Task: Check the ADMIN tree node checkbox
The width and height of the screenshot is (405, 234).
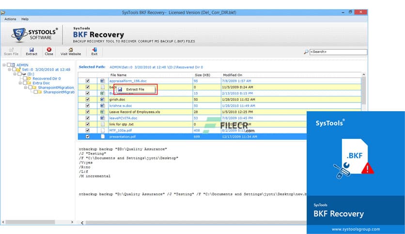Action: pos(9,65)
